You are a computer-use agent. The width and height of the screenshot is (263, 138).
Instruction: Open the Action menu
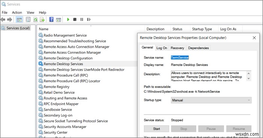point(17,12)
